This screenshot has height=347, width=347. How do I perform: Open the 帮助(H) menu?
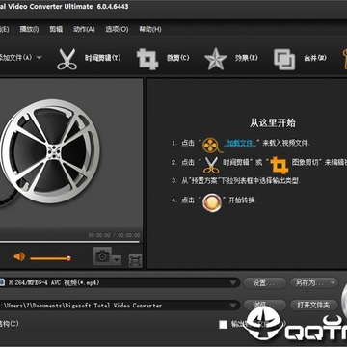click(150, 29)
